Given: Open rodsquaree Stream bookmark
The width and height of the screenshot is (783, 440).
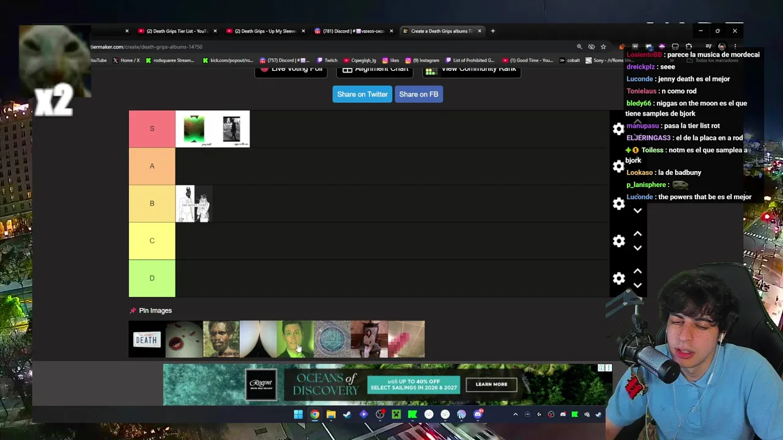Looking at the screenshot, I should (x=169, y=60).
